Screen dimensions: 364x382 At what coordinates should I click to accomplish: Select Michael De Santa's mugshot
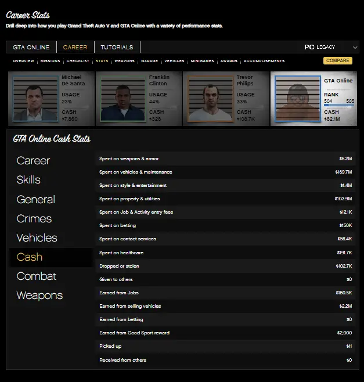click(x=35, y=99)
